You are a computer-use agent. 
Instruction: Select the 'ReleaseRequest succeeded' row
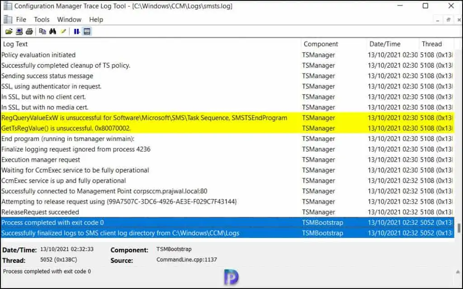pyautogui.click(x=227, y=212)
